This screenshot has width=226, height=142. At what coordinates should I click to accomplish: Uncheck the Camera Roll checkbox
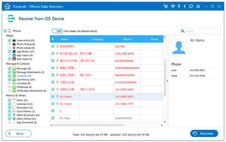[x=9, y=41]
